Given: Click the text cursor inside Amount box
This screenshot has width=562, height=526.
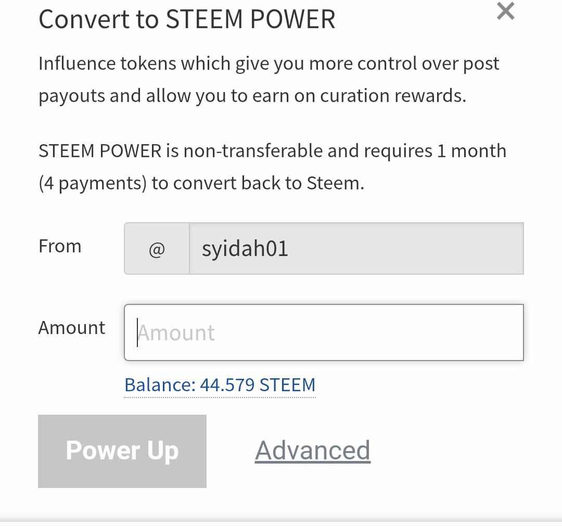Looking at the screenshot, I should click(137, 332).
